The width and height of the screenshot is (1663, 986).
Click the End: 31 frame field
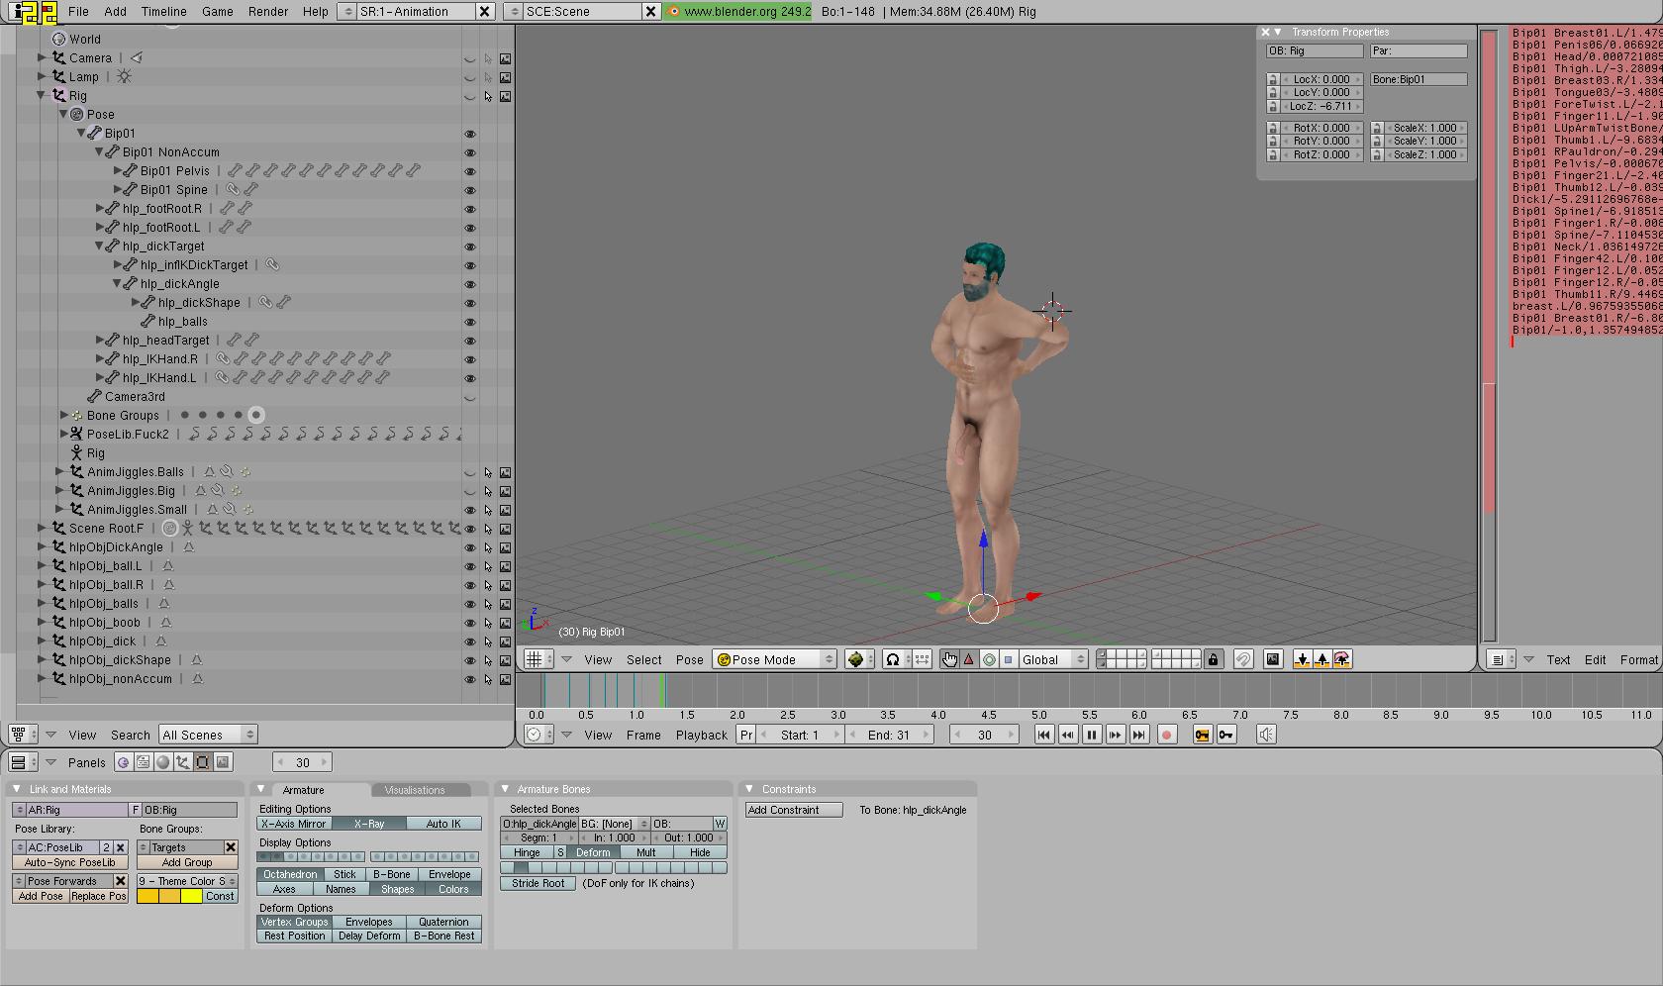[x=888, y=735]
